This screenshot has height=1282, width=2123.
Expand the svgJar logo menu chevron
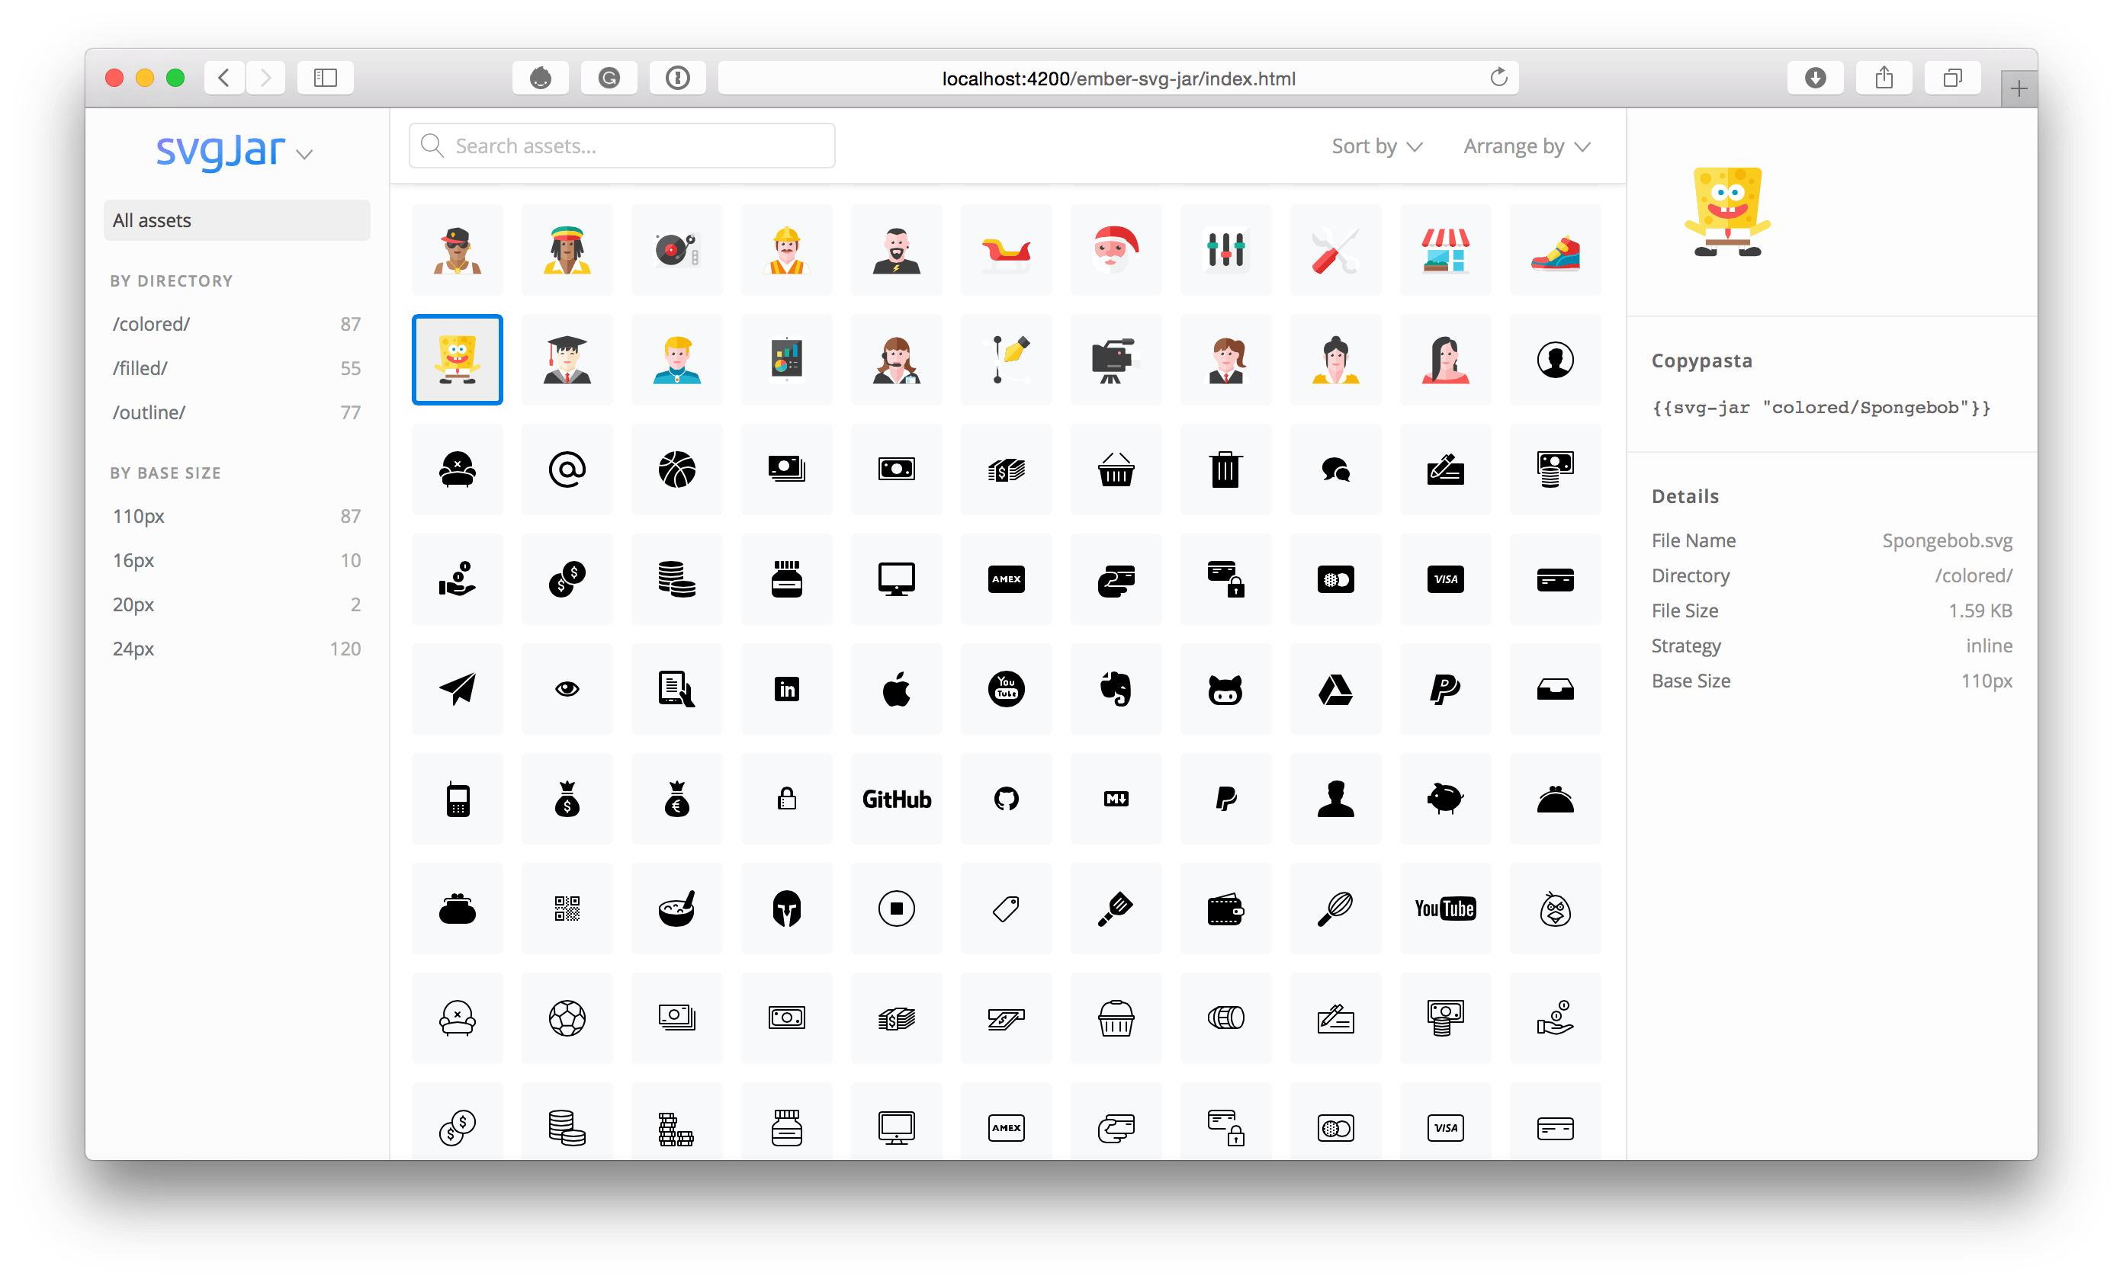[304, 155]
